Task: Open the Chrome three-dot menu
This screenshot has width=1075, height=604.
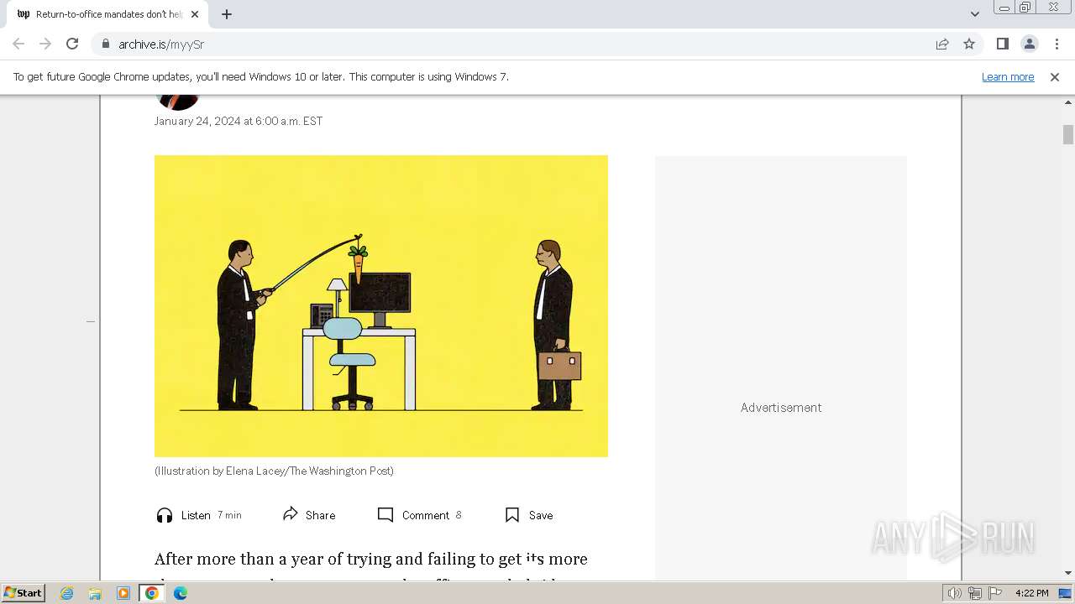Action: pyautogui.click(x=1057, y=44)
